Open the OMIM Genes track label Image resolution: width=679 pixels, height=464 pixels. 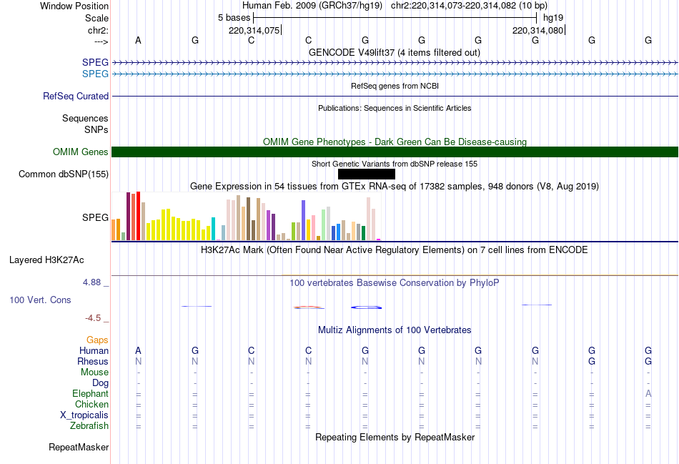pos(81,152)
